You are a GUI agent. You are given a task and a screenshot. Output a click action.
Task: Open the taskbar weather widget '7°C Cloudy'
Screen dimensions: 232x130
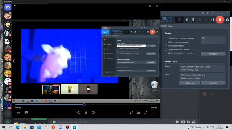[x=194, y=127]
